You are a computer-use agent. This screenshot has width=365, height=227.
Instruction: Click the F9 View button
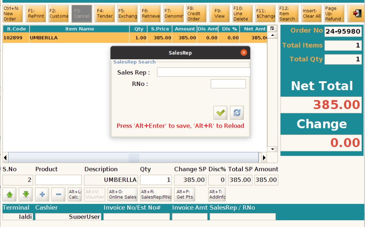click(x=219, y=14)
